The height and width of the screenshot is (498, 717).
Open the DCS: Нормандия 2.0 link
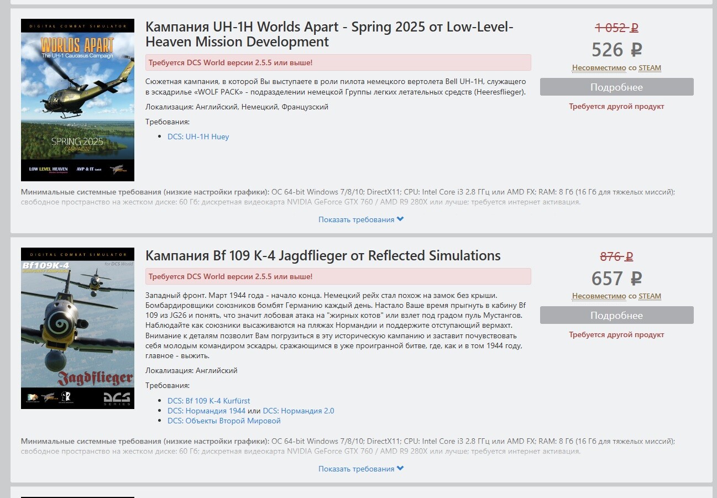pos(299,411)
